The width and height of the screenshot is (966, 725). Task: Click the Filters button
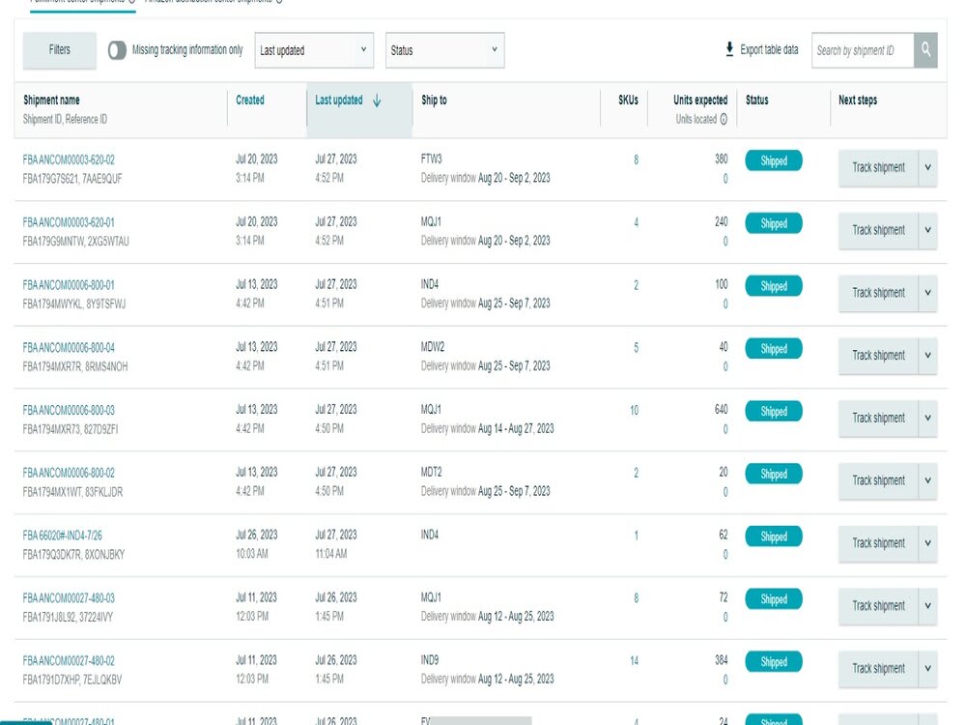pos(60,50)
